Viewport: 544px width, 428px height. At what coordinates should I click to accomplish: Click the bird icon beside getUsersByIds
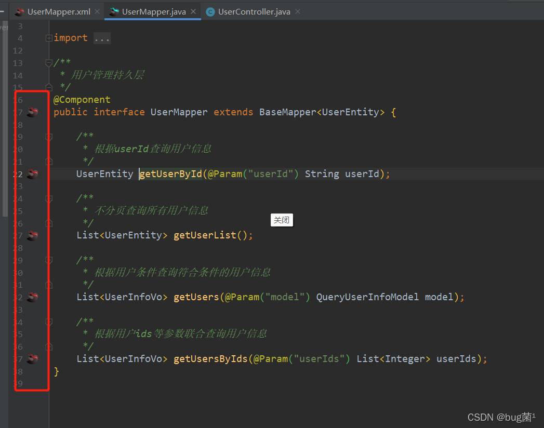tap(31, 358)
